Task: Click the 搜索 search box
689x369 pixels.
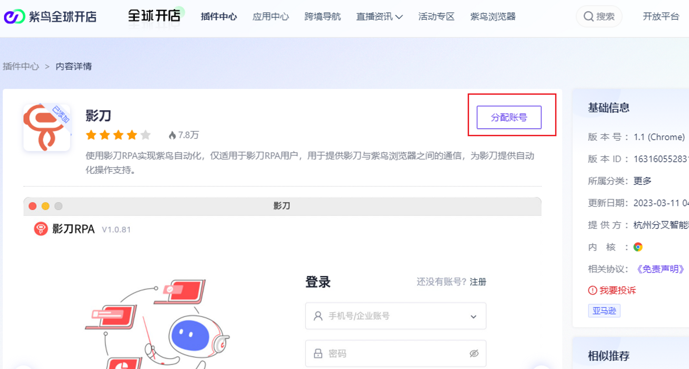Action: (x=599, y=17)
